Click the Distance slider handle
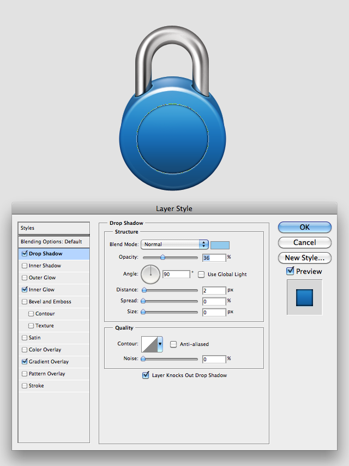The width and height of the screenshot is (349, 466). (x=145, y=290)
